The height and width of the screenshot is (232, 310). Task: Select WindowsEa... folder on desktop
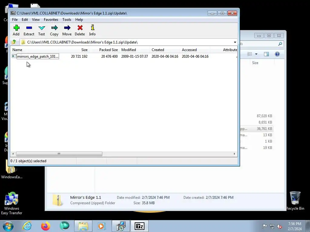click(12, 169)
